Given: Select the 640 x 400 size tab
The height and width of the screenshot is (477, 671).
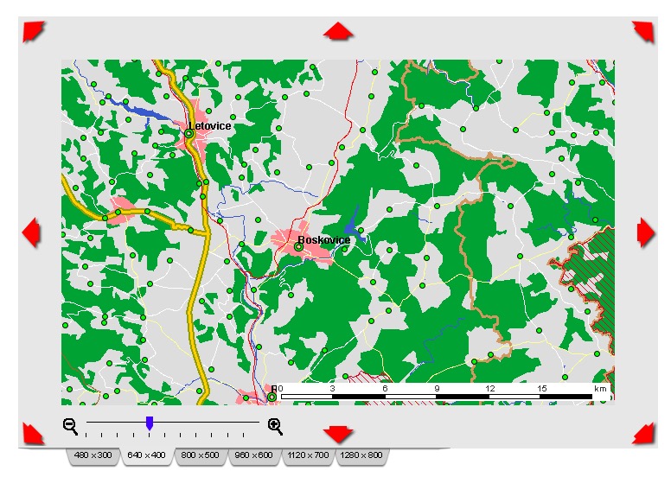Looking at the screenshot, I should point(146,455).
